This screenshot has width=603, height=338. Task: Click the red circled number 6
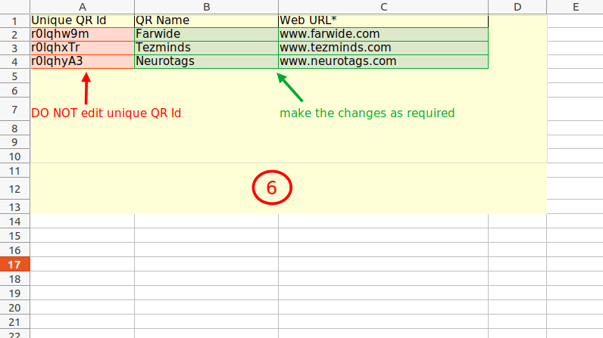click(x=273, y=187)
